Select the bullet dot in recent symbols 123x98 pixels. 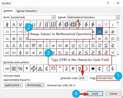click(x=27, y=69)
